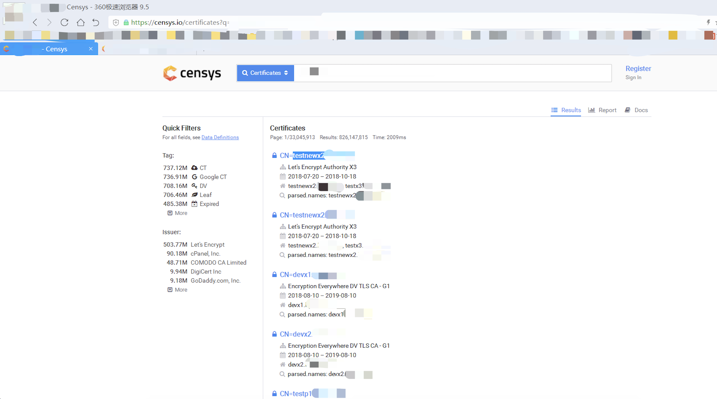The image size is (717, 399).
Task: Close the Censys browser tab
Action: (91, 49)
